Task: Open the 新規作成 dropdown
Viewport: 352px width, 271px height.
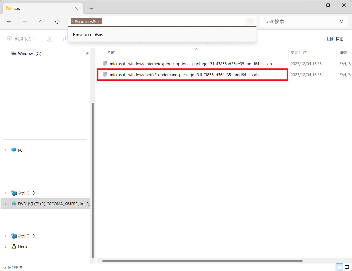Action: coord(21,39)
